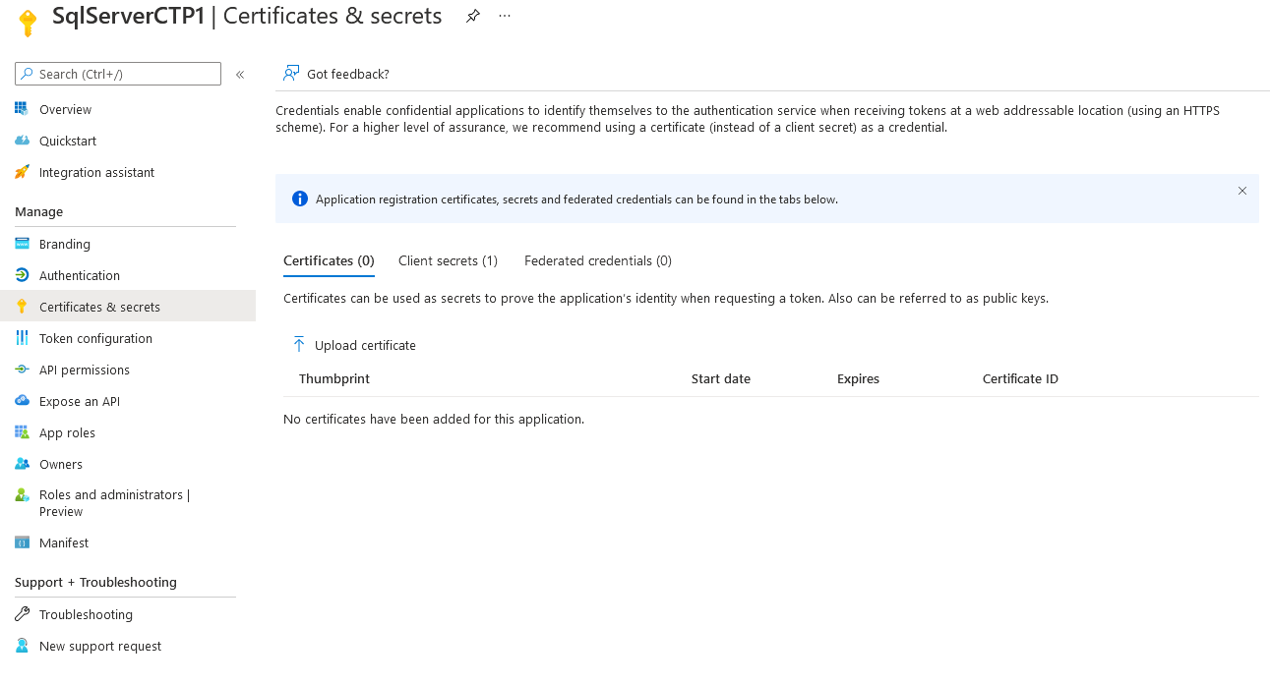This screenshot has width=1270, height=685.
Task: Go to Branding in the sidebar
Action: pyautogui.click(x=65, y=245)
